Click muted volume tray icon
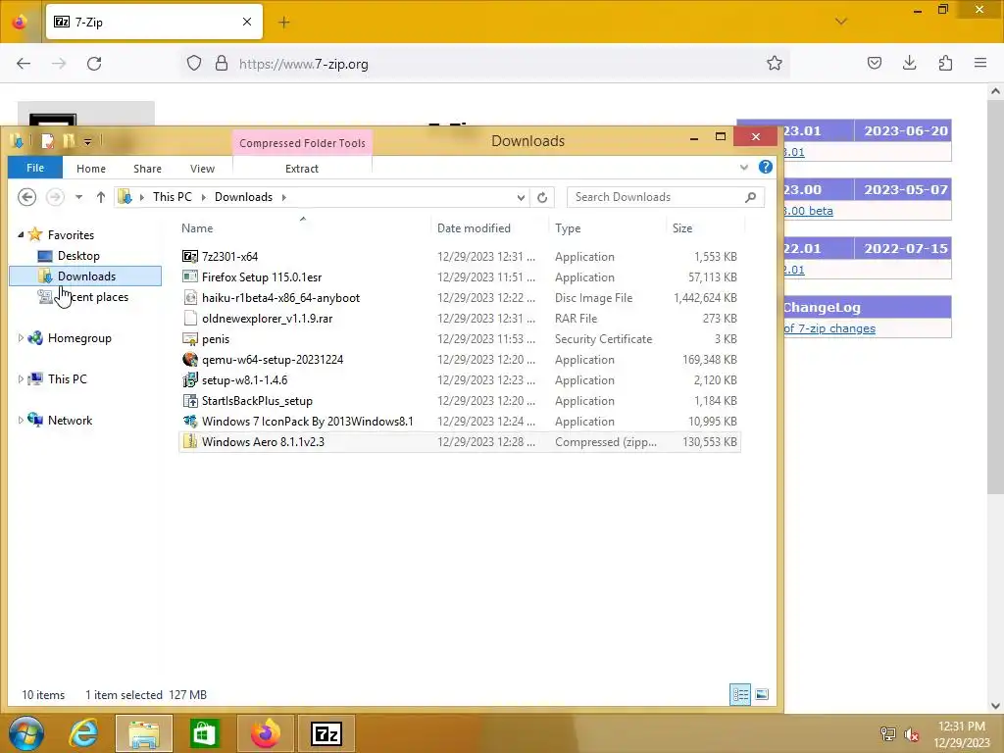 pyautogui.click(x=912, y=734)
